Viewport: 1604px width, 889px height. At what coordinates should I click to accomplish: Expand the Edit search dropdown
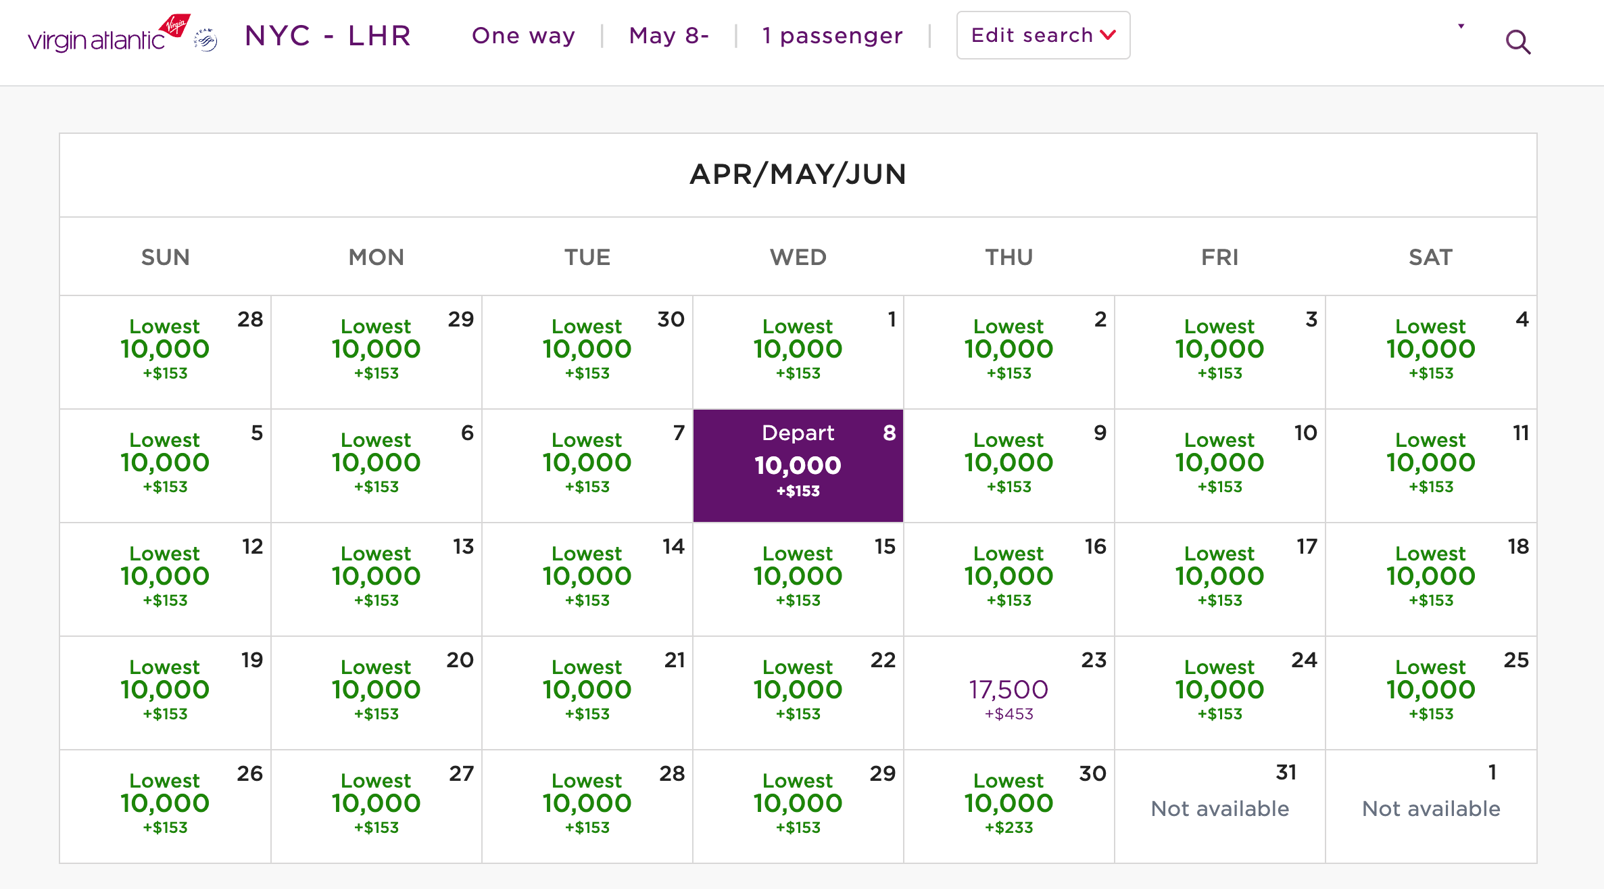point(1042,35)
